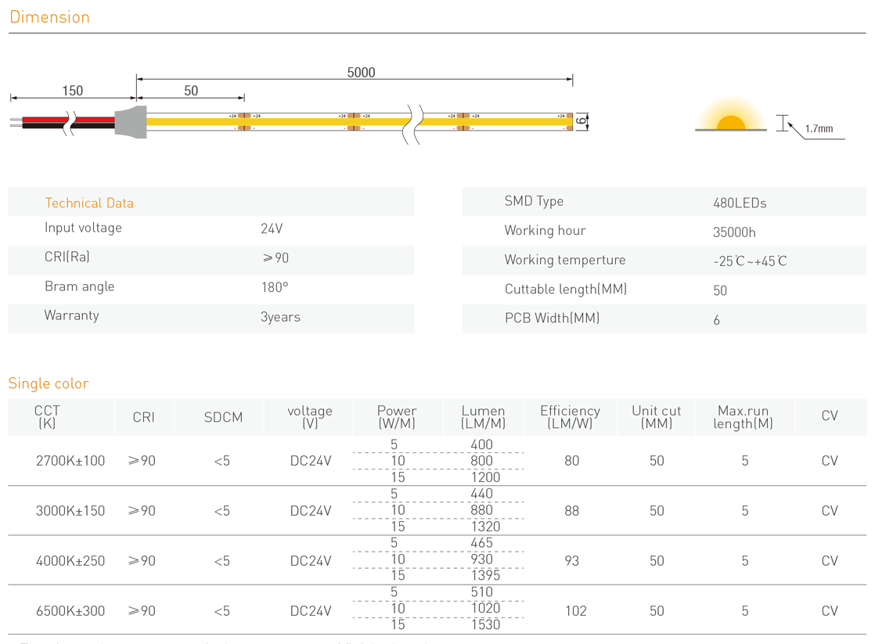
Task: Select the Technical Data heading
Action: [x=89, y=203]
